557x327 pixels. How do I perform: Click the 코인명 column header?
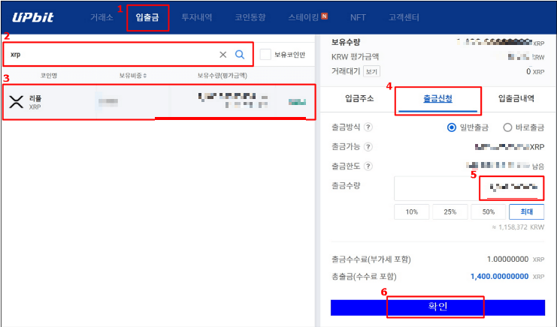point(49,76)
